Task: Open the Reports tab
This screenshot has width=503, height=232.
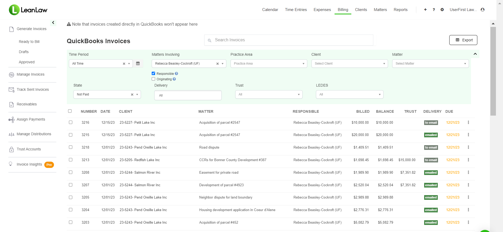Action: [401, 10]
